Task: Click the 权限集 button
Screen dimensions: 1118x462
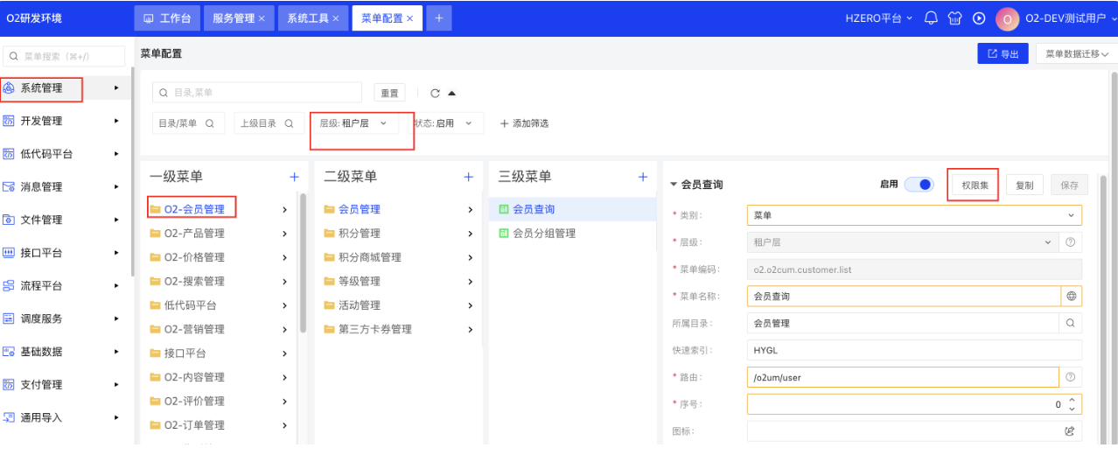Action: click(x=975, y=185)
